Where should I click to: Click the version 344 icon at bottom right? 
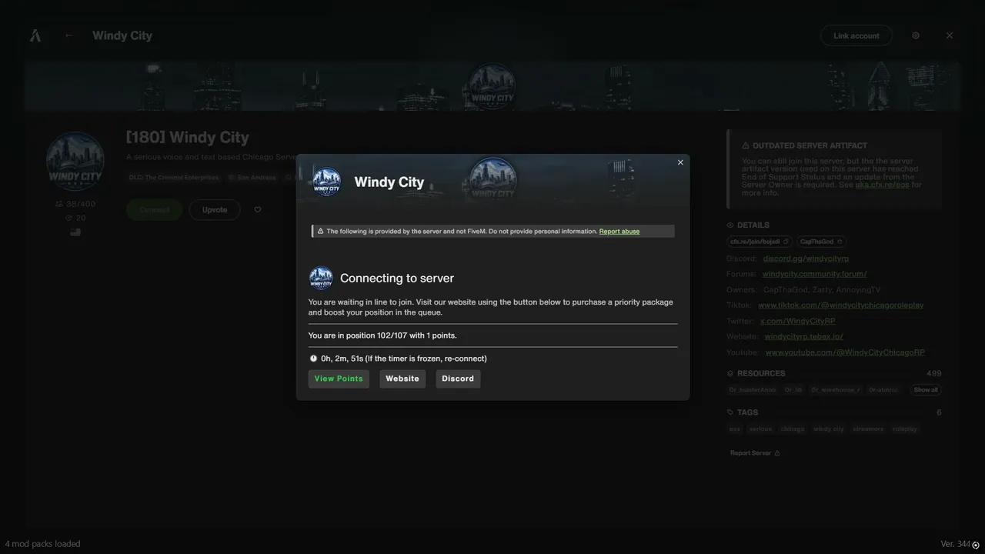[976, 545]
